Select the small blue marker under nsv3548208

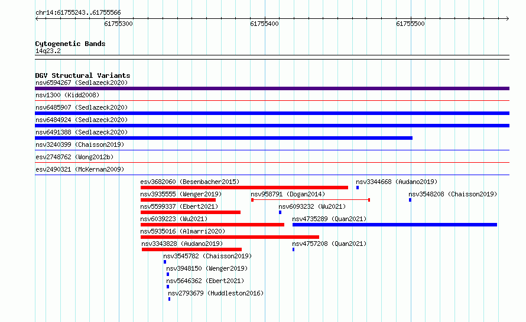point(410,200)
